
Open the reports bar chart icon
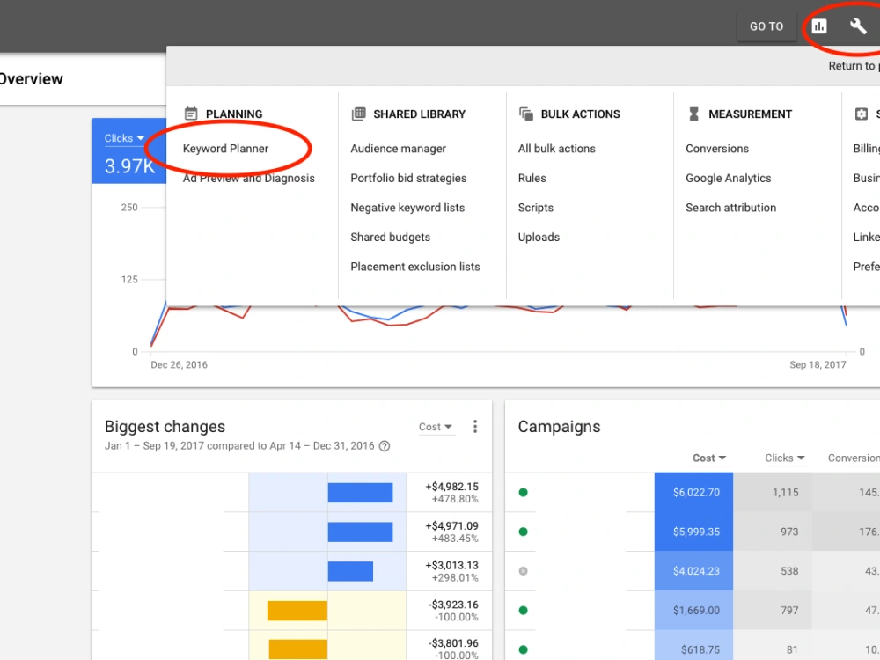819,26
